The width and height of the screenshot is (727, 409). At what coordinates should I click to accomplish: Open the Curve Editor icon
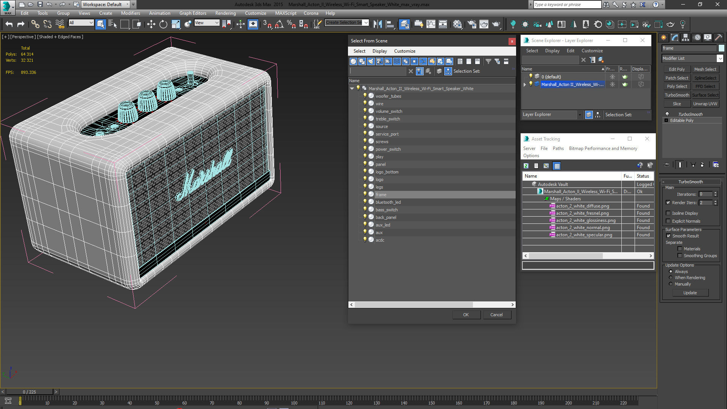pos(431,24)
